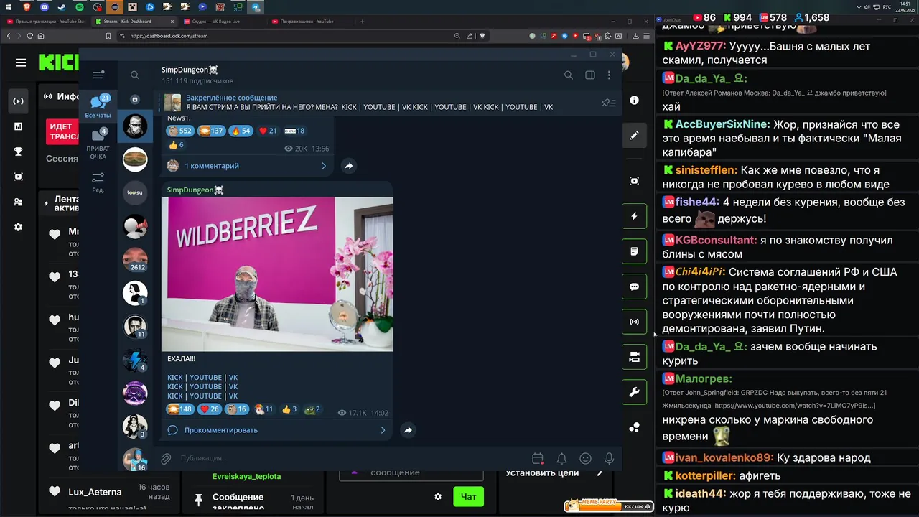Click the Kick stream sidebar icon
Image resolution: width=919 pixels, height=517 pixels.
[19, 101]
